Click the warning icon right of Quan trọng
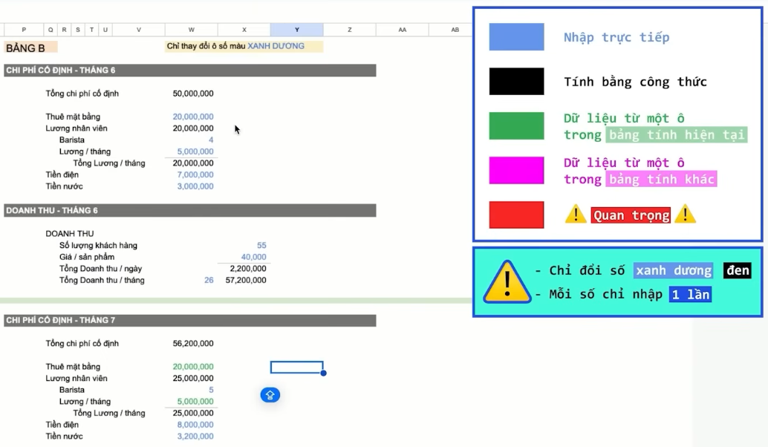The image size is (768, 447). (x=685, y=215)
